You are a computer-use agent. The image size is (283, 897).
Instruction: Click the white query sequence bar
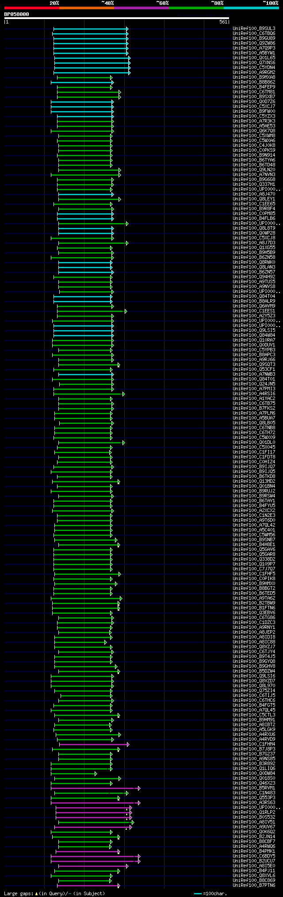click(x=116, y=18)
